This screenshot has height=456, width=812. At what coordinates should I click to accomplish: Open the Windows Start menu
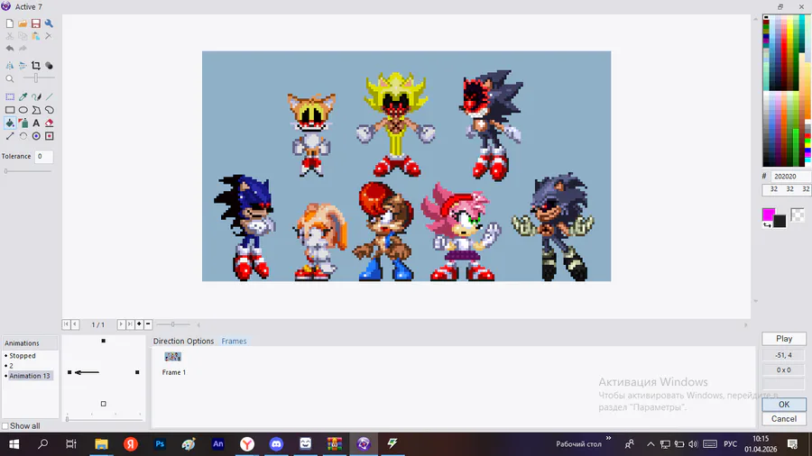(14, 443)
